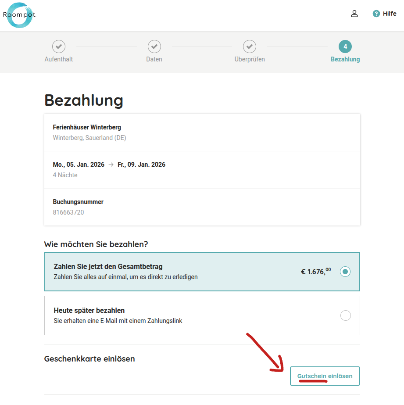Click the Daten checkmark step icon
This screenshot has width=404, height=405.
[x=154, y=46]
